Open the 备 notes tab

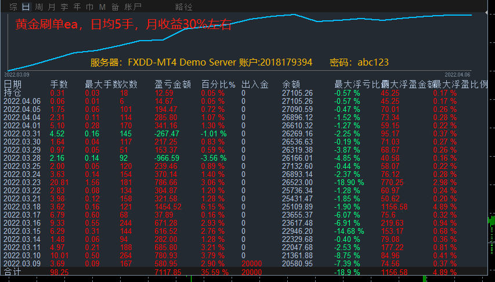click(x=115, y=7)
